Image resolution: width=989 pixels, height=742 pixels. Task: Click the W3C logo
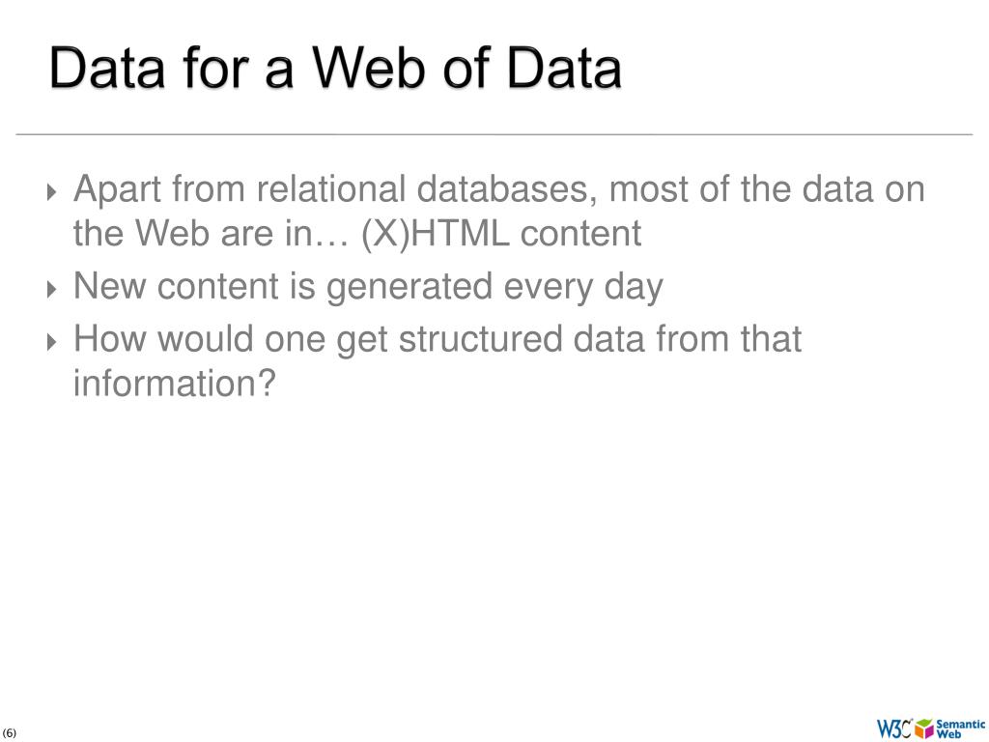click(893, 728)
